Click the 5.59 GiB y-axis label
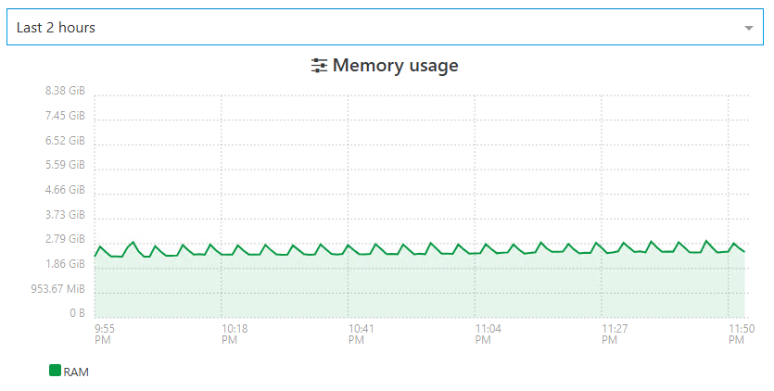The image size is (774, 391). tap(65, 165)
